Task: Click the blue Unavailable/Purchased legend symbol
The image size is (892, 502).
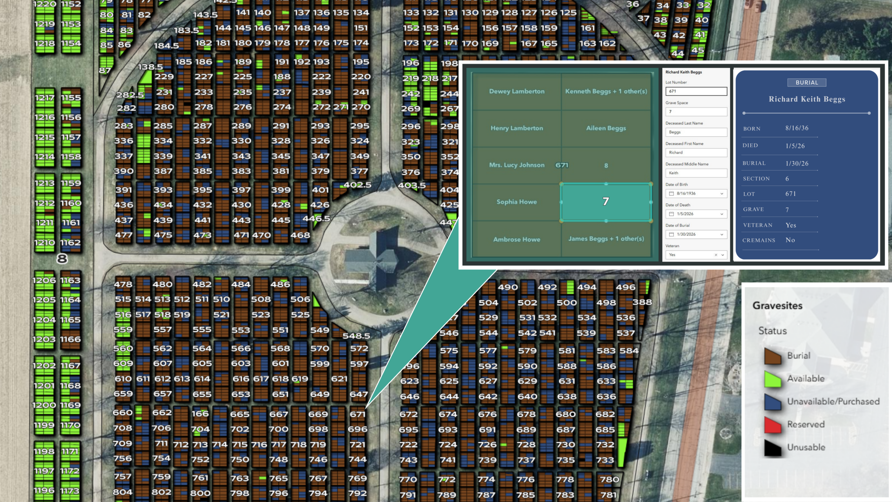Action: (x=772, y=402)
